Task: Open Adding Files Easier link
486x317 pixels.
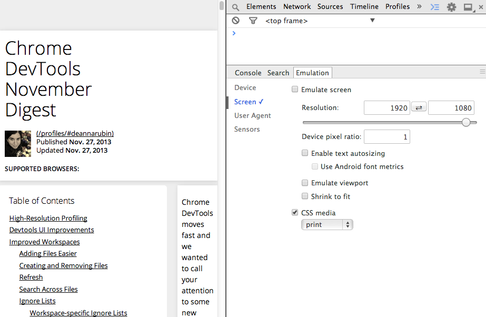Action: pyautogui.click(x=48, y=253)
